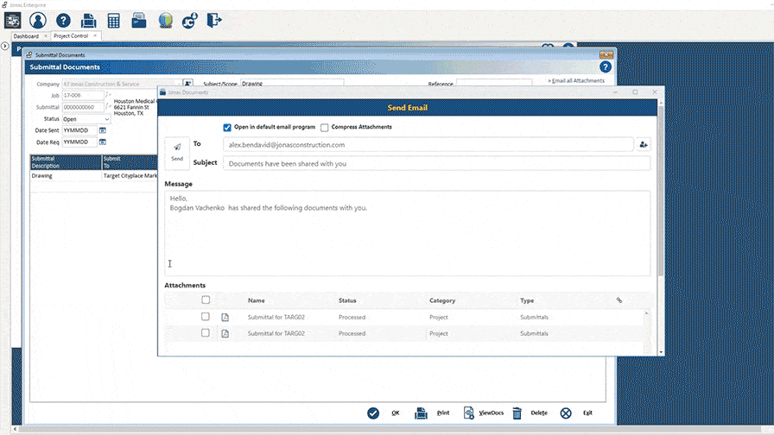Viewport: 774px width, 435px height.
Task: Click the Job lookup icon
Action: tap(108, 95)
